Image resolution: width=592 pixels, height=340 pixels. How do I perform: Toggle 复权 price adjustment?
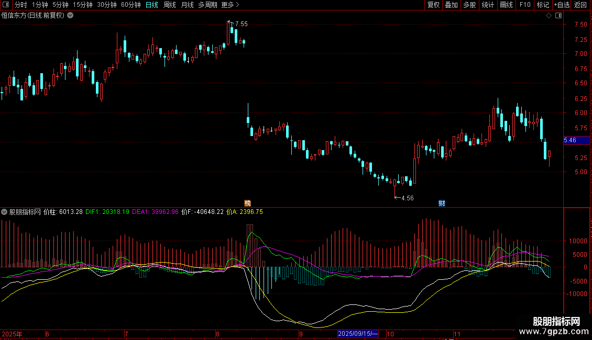[433, 5]
